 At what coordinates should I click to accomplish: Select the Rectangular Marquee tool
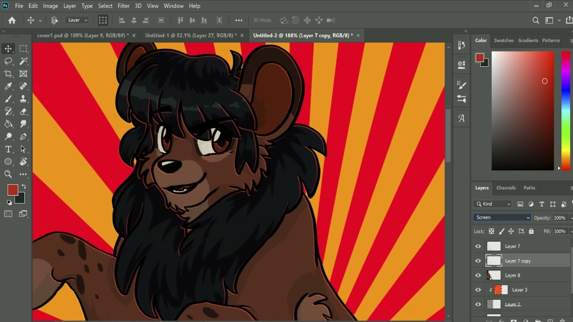23,48
